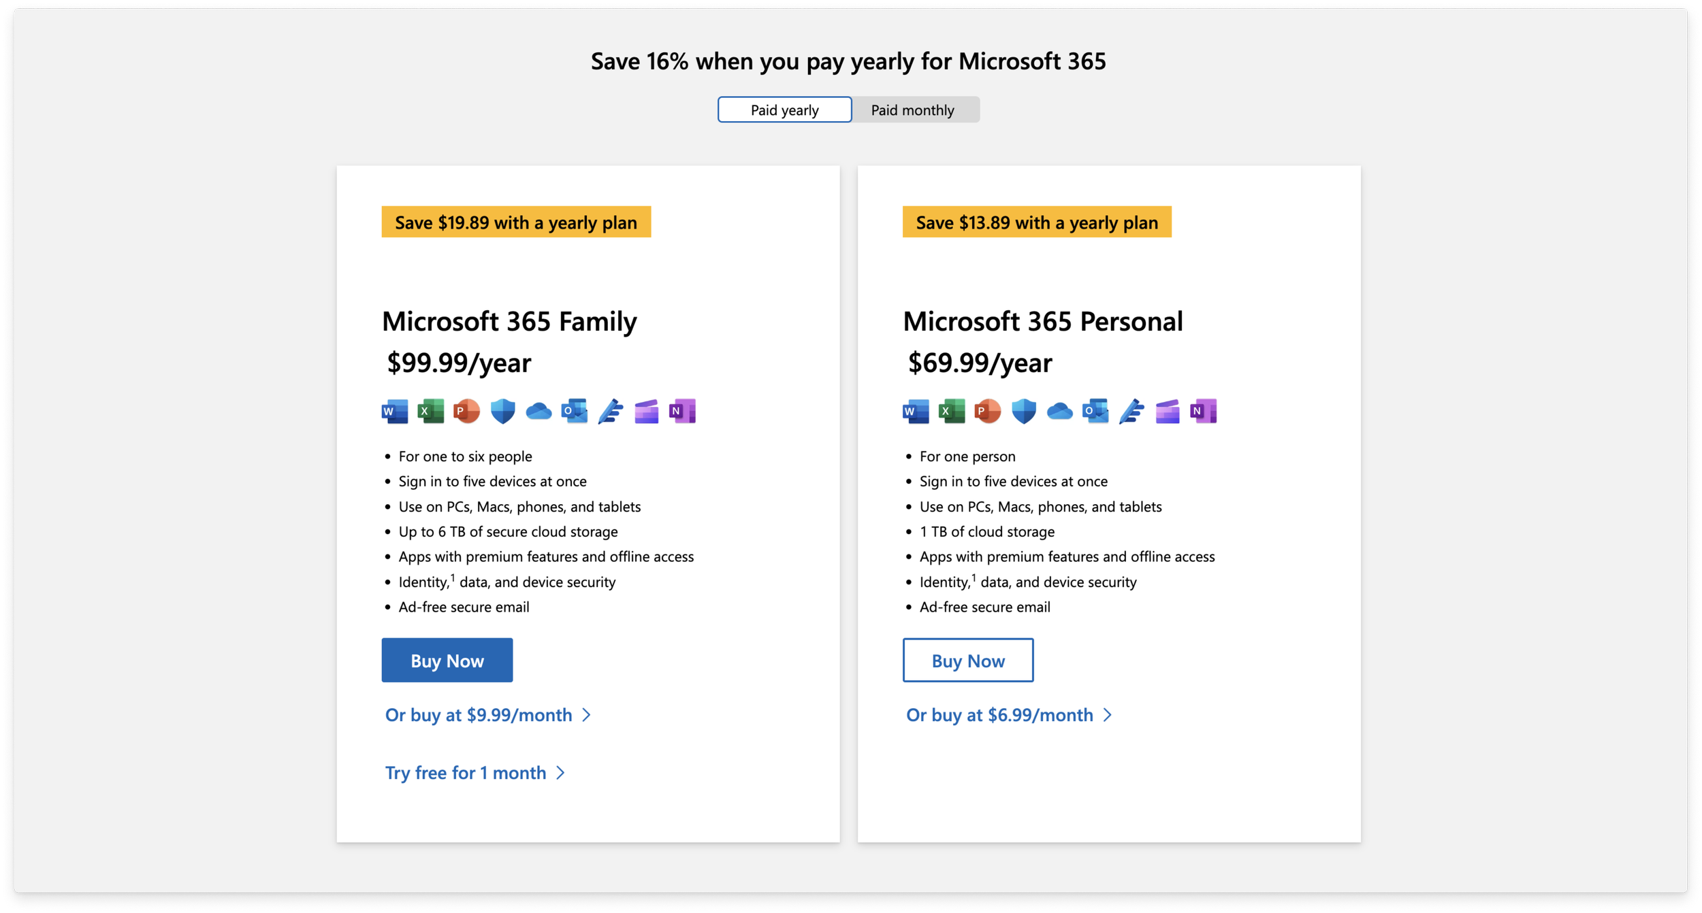This screenshot has height=913, width=1702.
Task: Buy Microsoft 365 Family yearly plan now
Action: tap(447, 661)
